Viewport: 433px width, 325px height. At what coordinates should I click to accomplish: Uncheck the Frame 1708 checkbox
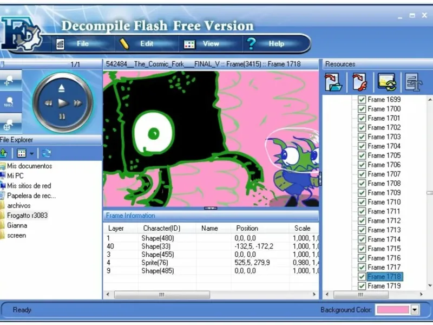click(362, 183)
